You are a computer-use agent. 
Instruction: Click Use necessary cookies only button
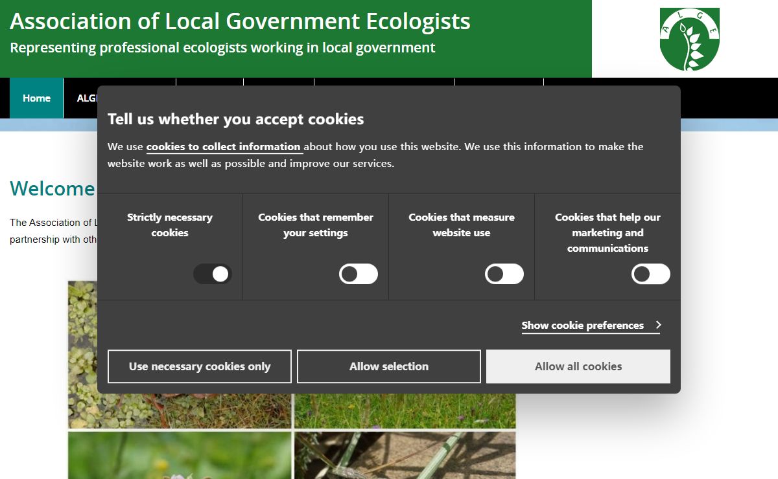[x=200, y=366]
